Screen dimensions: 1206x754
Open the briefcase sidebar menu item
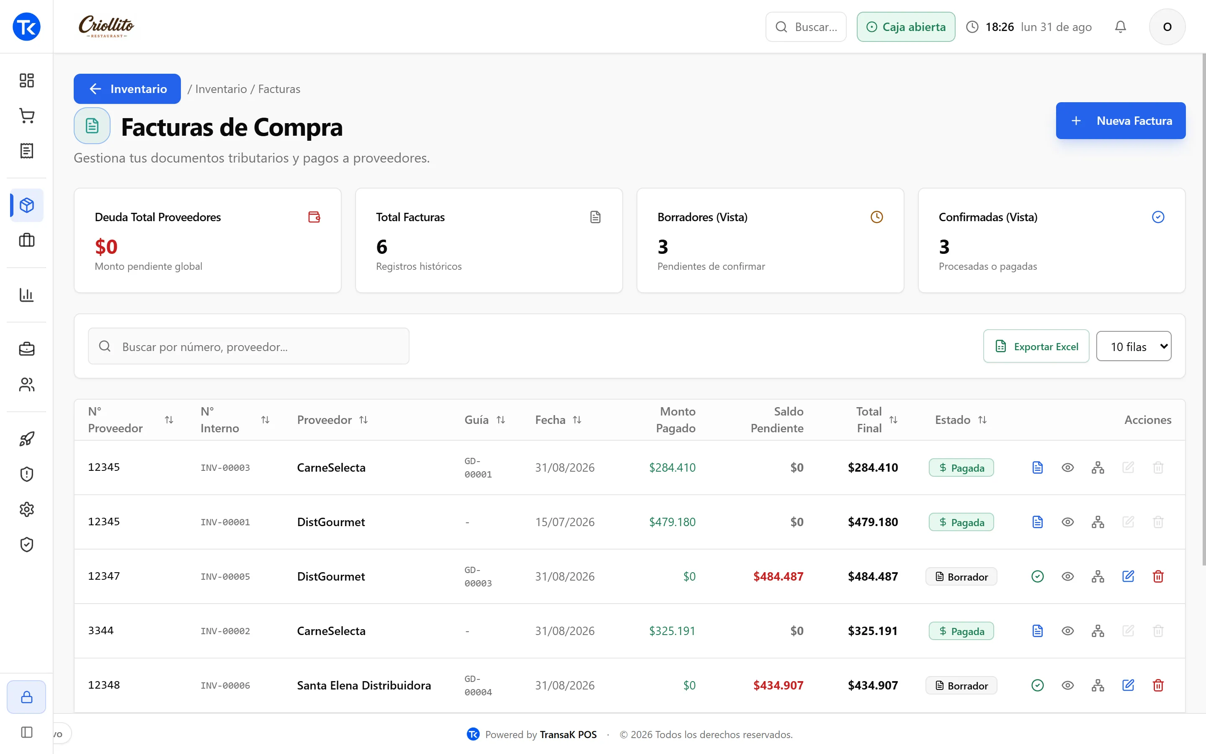(26, 349)
